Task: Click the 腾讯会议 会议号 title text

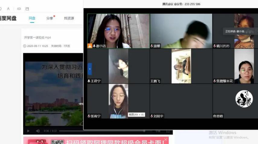Action: click(181, 4)
